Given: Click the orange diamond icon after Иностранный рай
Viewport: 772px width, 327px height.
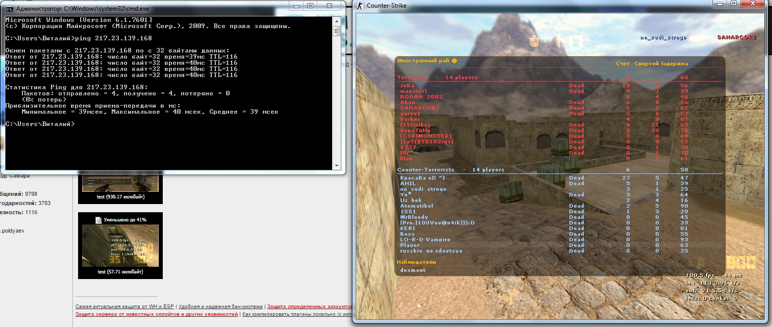Looking at the screenshot, I should point(454,61).
